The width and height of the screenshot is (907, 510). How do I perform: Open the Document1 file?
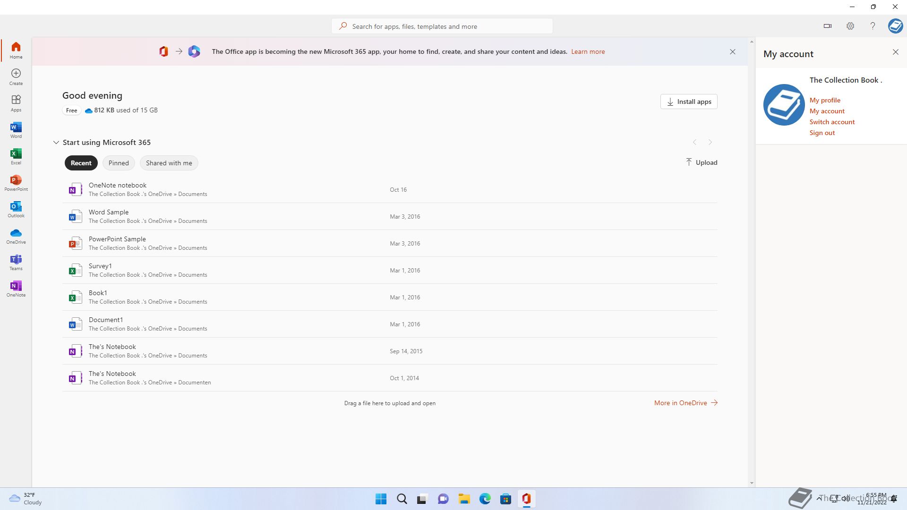(x=390, y=324)
